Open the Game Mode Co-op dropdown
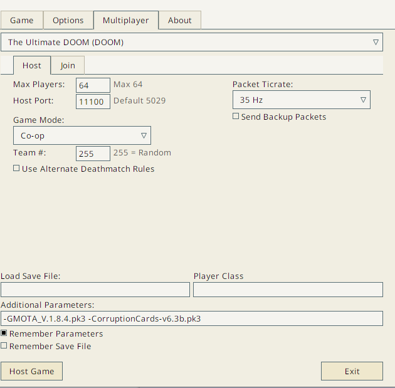395x388 pixels. point(82,135)
